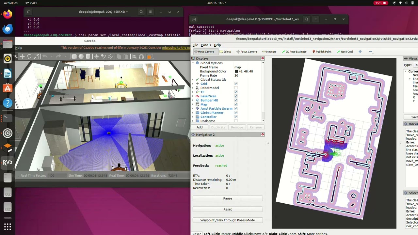Image resolution: width=418 pixels, height=235 pixels.
Task: Expand the Global Planner group
Action: 193,113
